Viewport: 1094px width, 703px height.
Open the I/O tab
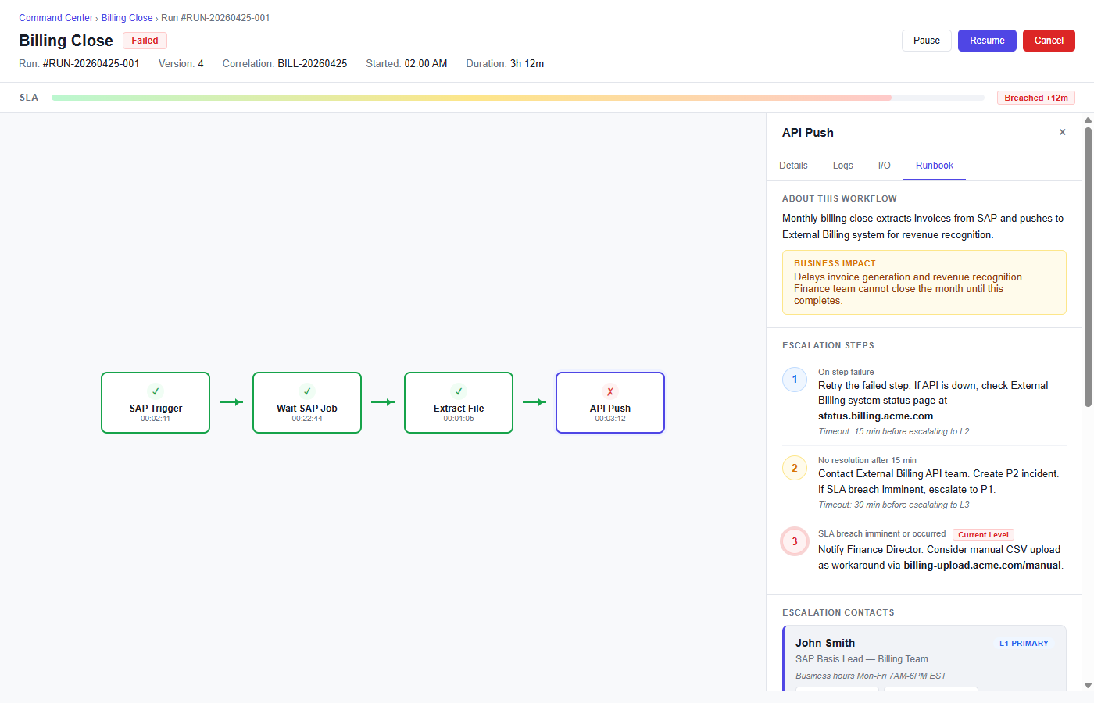(x=884, y=166)
